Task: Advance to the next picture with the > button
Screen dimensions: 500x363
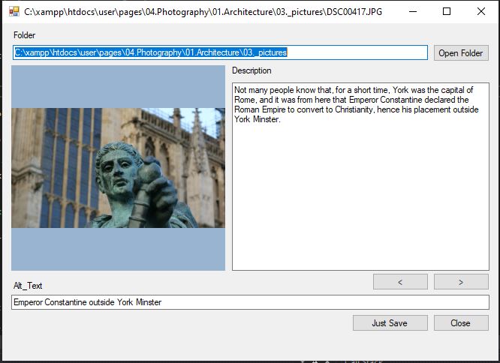Action: click(x=461, y=282)
